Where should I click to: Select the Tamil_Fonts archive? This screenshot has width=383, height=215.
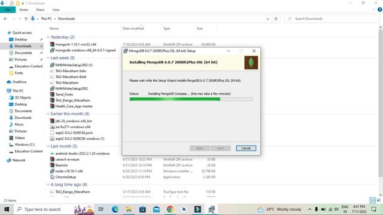(64, 94)
